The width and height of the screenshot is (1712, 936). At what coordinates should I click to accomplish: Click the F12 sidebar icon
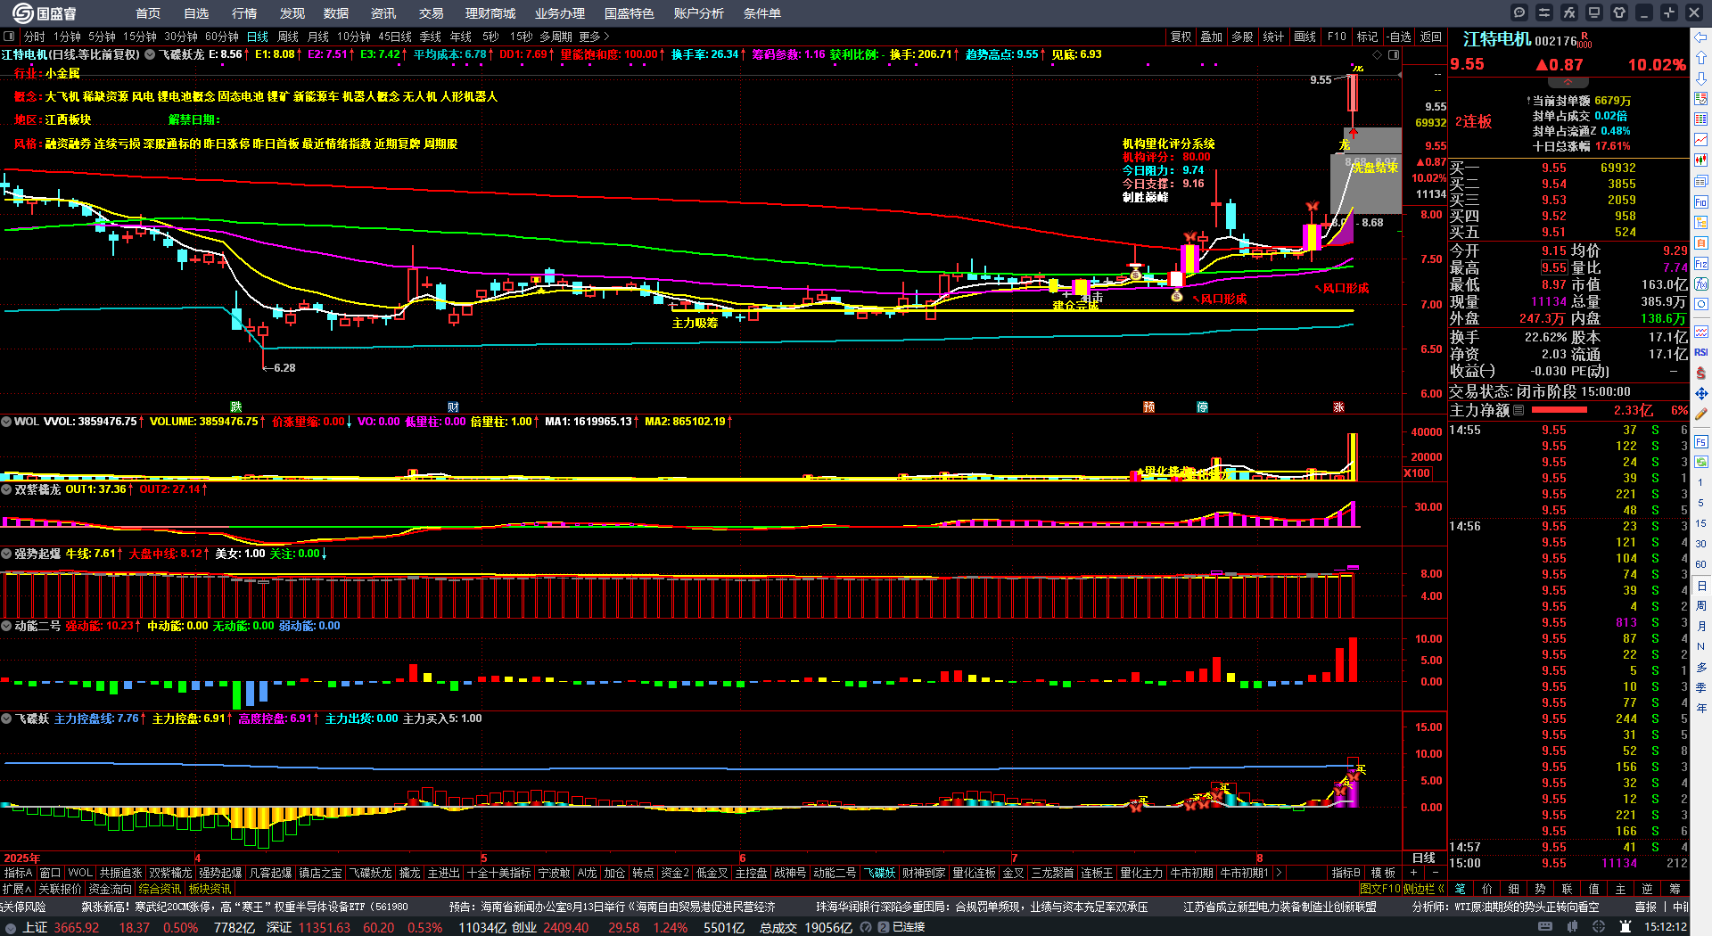coord(1701,264)
